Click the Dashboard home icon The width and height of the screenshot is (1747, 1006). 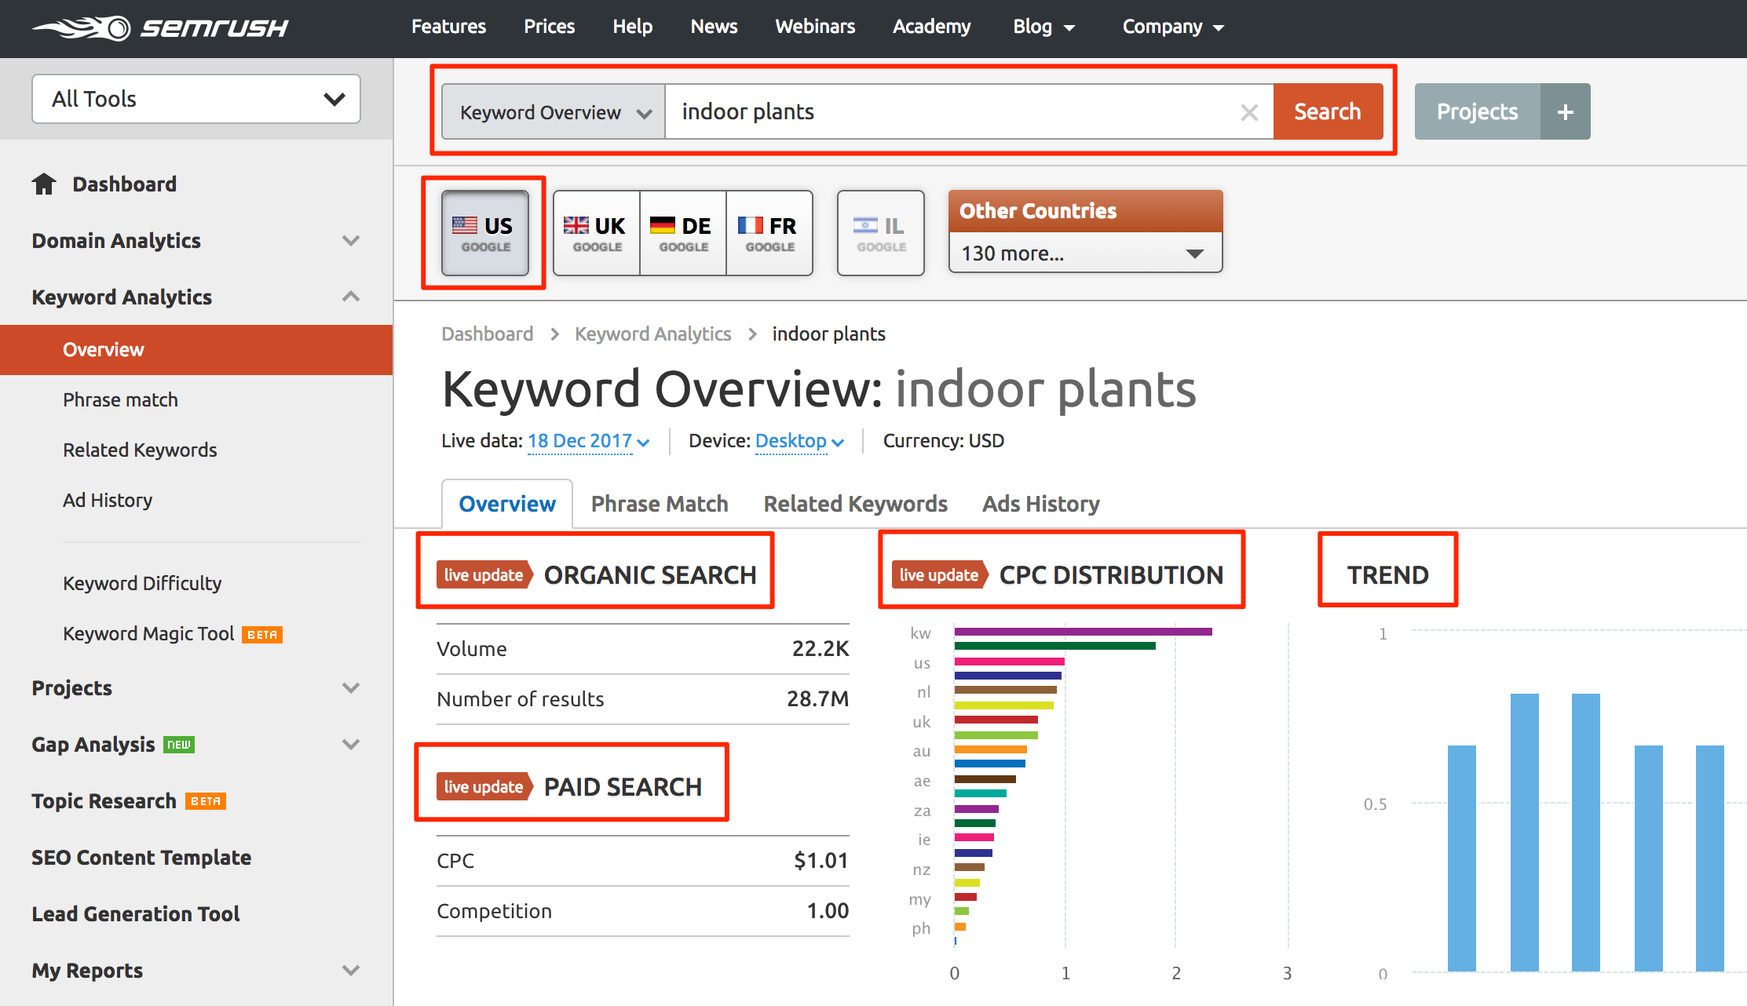pyautogui.click(x=44, y=184)
